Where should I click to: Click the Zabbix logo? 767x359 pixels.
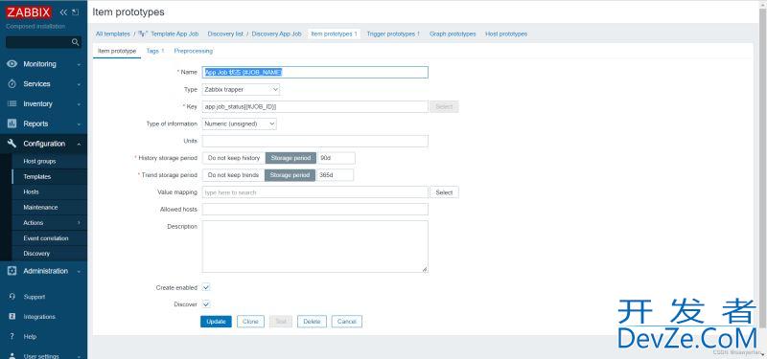coord(29,12)
